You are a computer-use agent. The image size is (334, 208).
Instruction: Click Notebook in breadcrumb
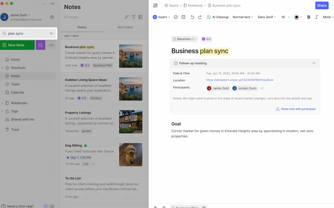(193, 5)
